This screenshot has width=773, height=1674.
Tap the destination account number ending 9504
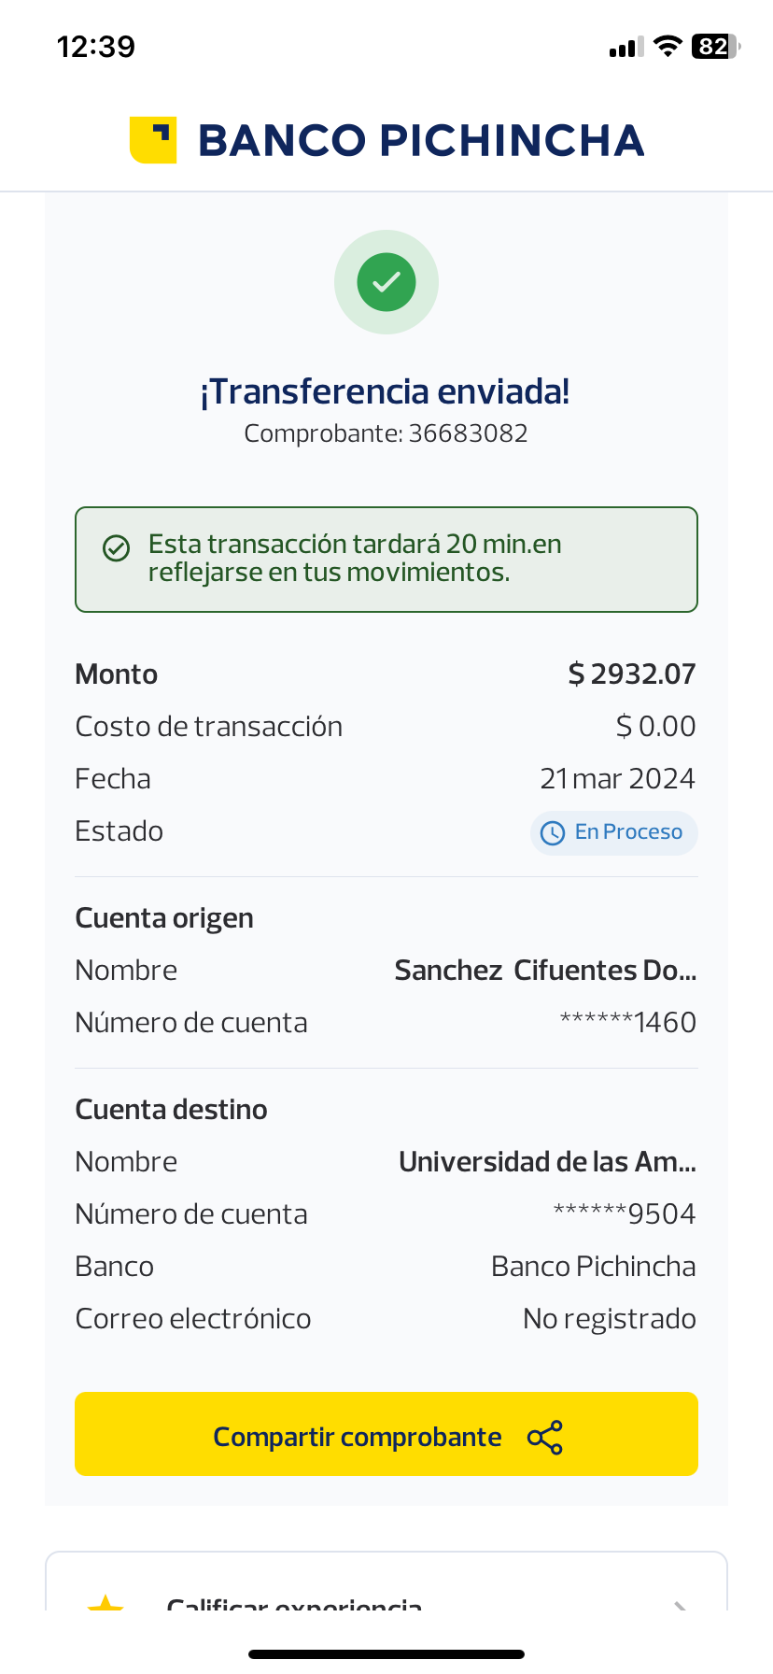tap(625, 1214)
